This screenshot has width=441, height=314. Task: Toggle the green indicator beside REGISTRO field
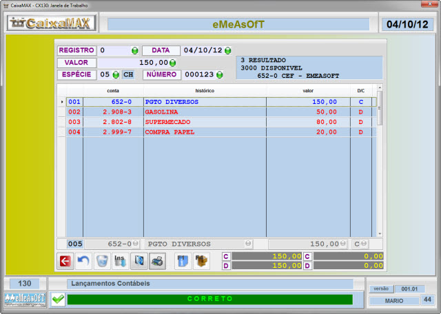point(135,51)
